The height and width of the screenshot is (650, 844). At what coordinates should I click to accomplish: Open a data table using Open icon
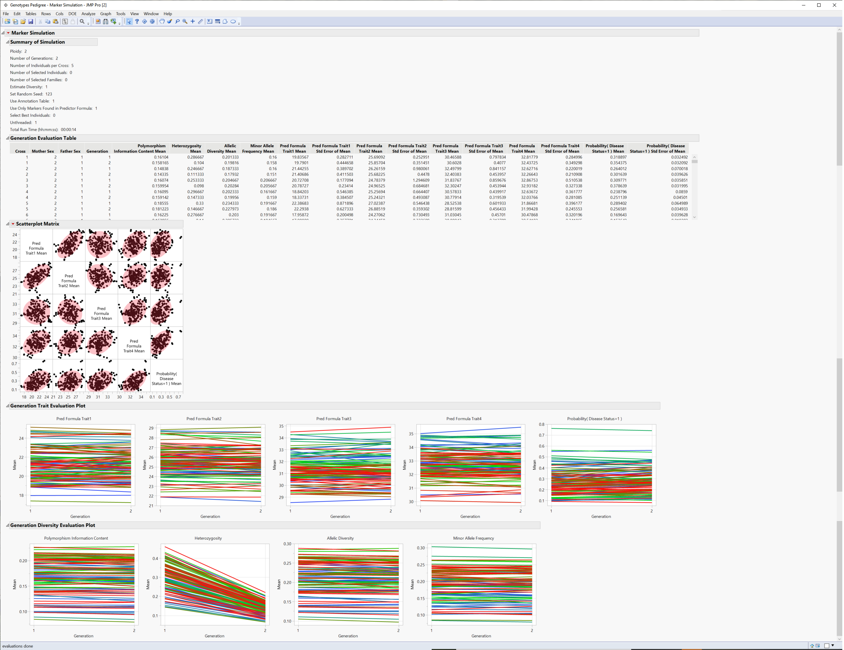23,22
